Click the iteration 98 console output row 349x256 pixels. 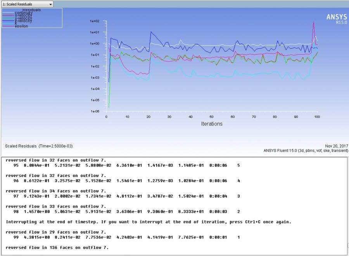pyautogui.click(x=124, y=212)
